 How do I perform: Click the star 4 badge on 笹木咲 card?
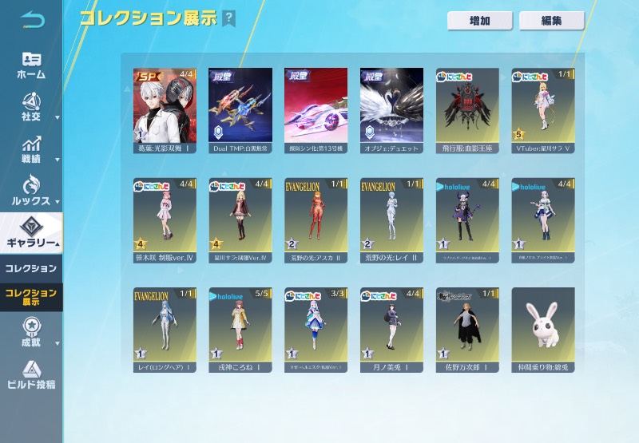[141, 244]
